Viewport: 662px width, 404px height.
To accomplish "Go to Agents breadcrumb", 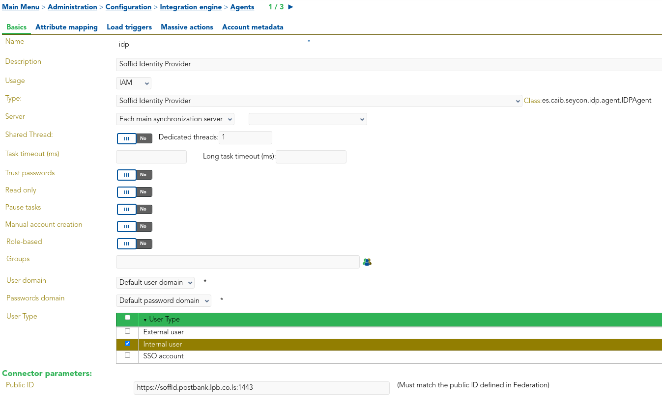I will point(242,7).
